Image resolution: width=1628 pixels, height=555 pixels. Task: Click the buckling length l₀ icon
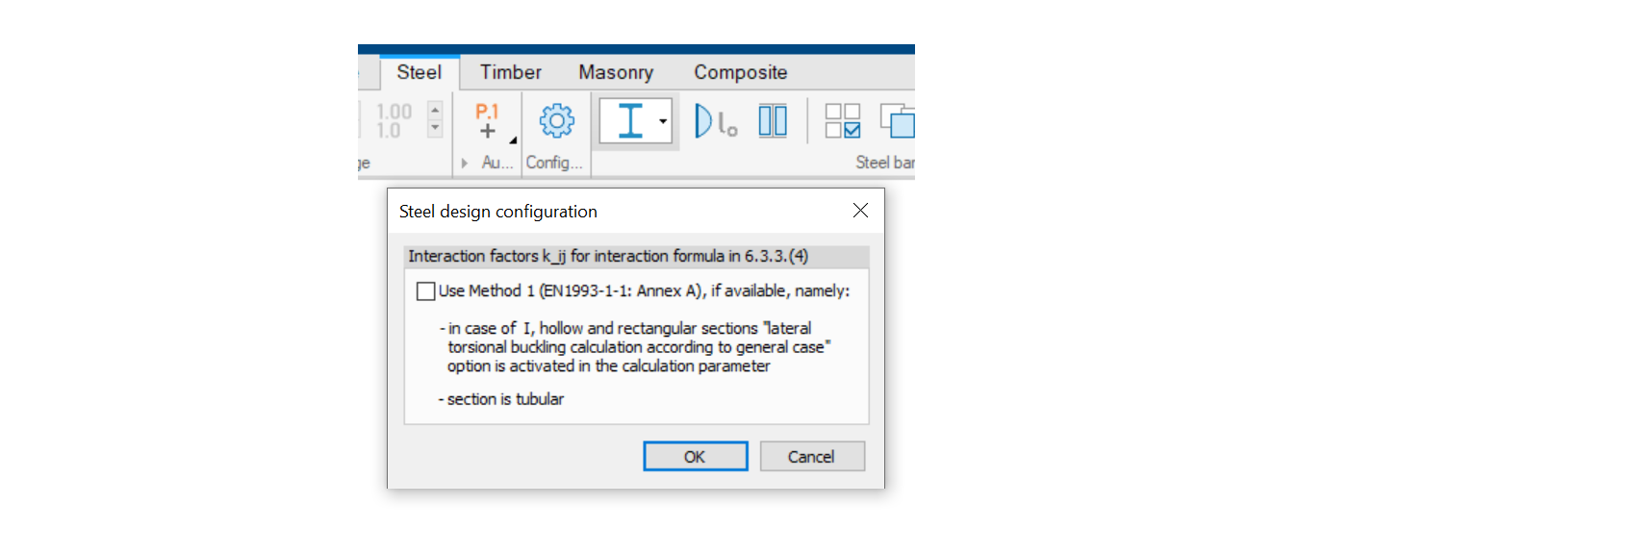coord(715,121)
